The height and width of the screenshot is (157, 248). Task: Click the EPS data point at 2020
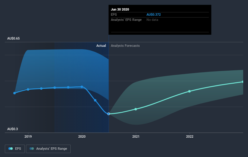coord(82,87)
